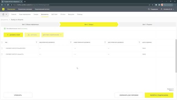Image resolution: width=177 pixels, height=100 pixels.
Task: Open the browser tab search chevron
Action: click(x=162, y=1)
